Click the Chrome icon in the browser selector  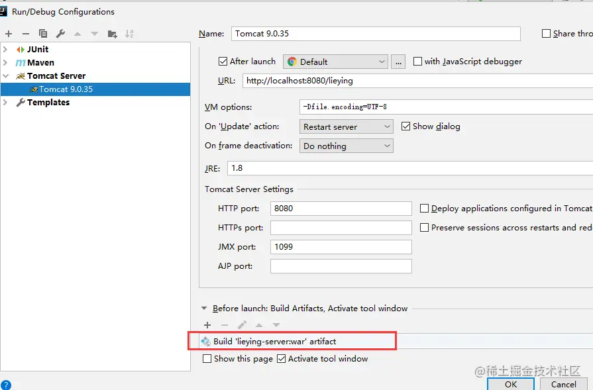292,62
